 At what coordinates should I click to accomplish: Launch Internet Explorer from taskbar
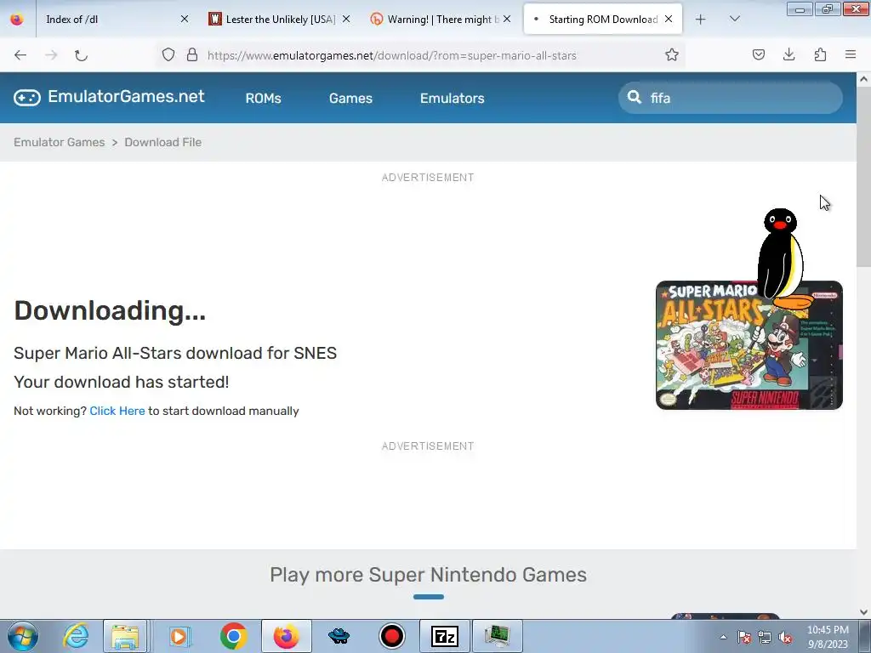(76, 636)
